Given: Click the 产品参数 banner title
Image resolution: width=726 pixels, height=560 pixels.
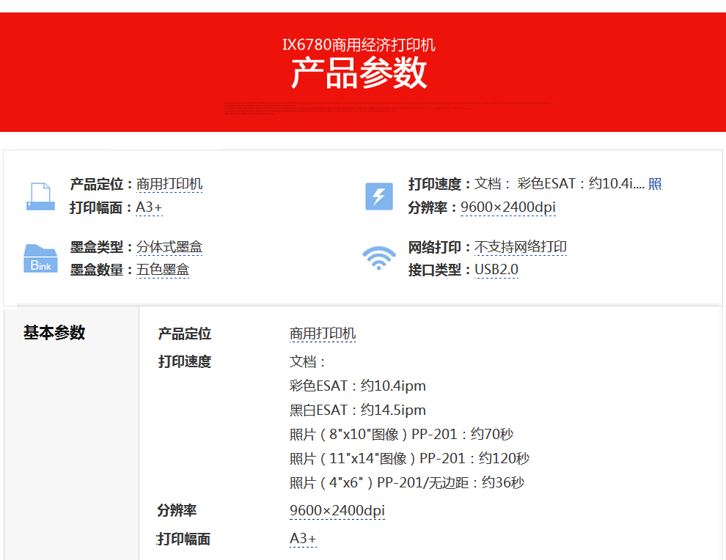Looking at the screenshot, I should [359, 73].
